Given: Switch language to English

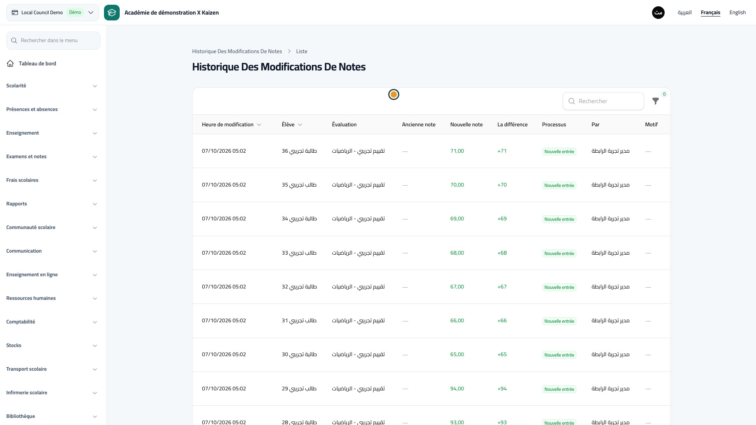Looking at the screenshot, I should coord(737,13).
